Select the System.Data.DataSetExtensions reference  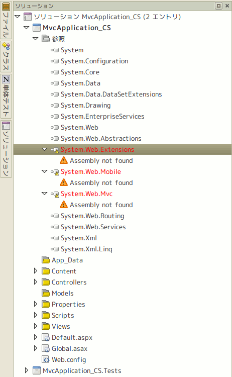[x=111, y=95]
